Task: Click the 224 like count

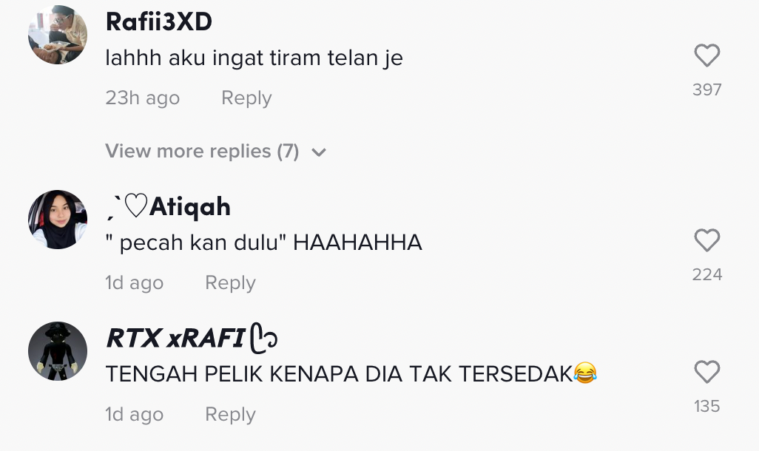Action: [706, 274]
